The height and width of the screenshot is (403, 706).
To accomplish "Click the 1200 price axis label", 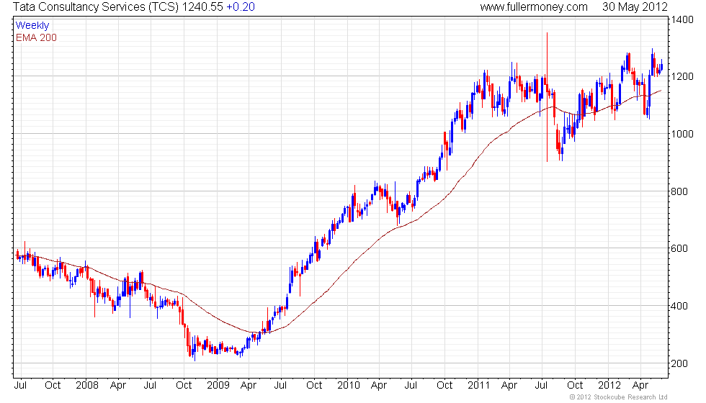I will (x=682, y=76).
